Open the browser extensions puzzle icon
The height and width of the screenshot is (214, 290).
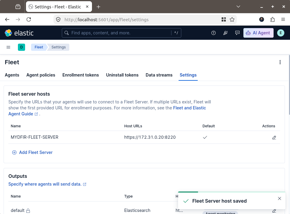pyautogui.click(x=272, y=19)
